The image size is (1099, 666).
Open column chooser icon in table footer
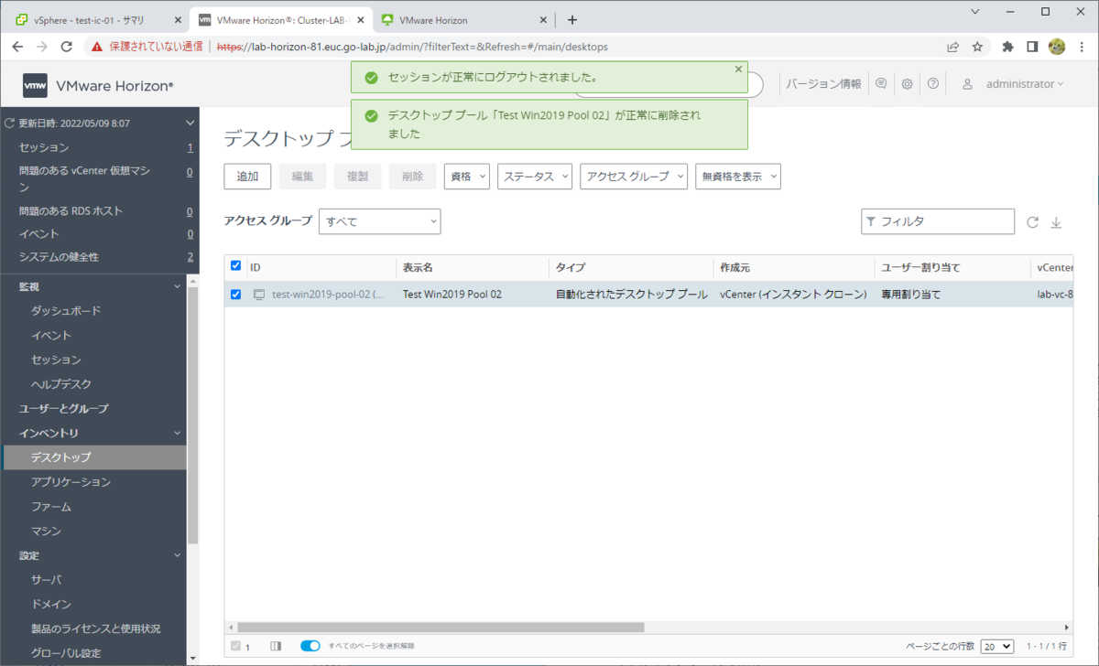[x=276, y=646]
